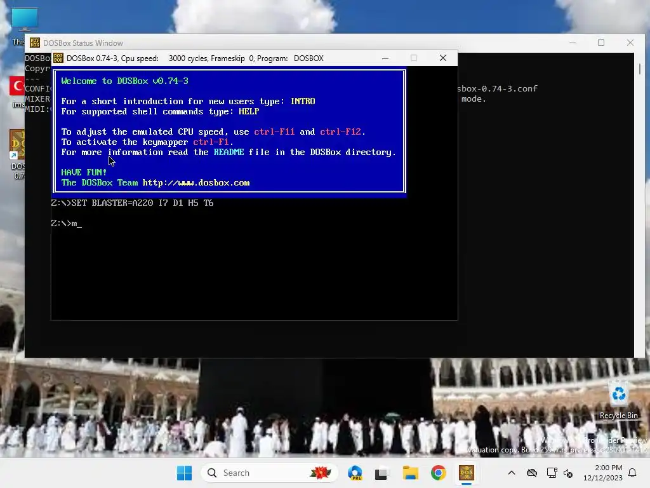Select the DOSBox 0.74 desktop shortcut
The width and height of the screenshot is (650, 488).
17,154
